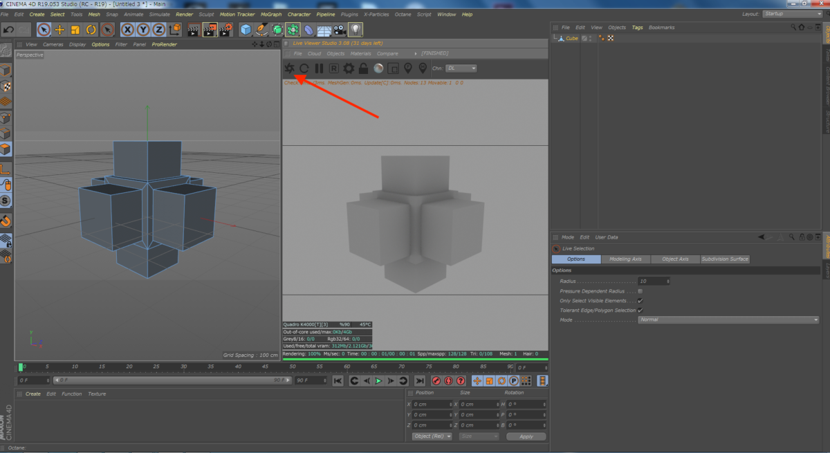Image resolution: width=830 pixels, height=453 pixels.
Task: Go to the start of the animation
Action: tap(338, 380)
